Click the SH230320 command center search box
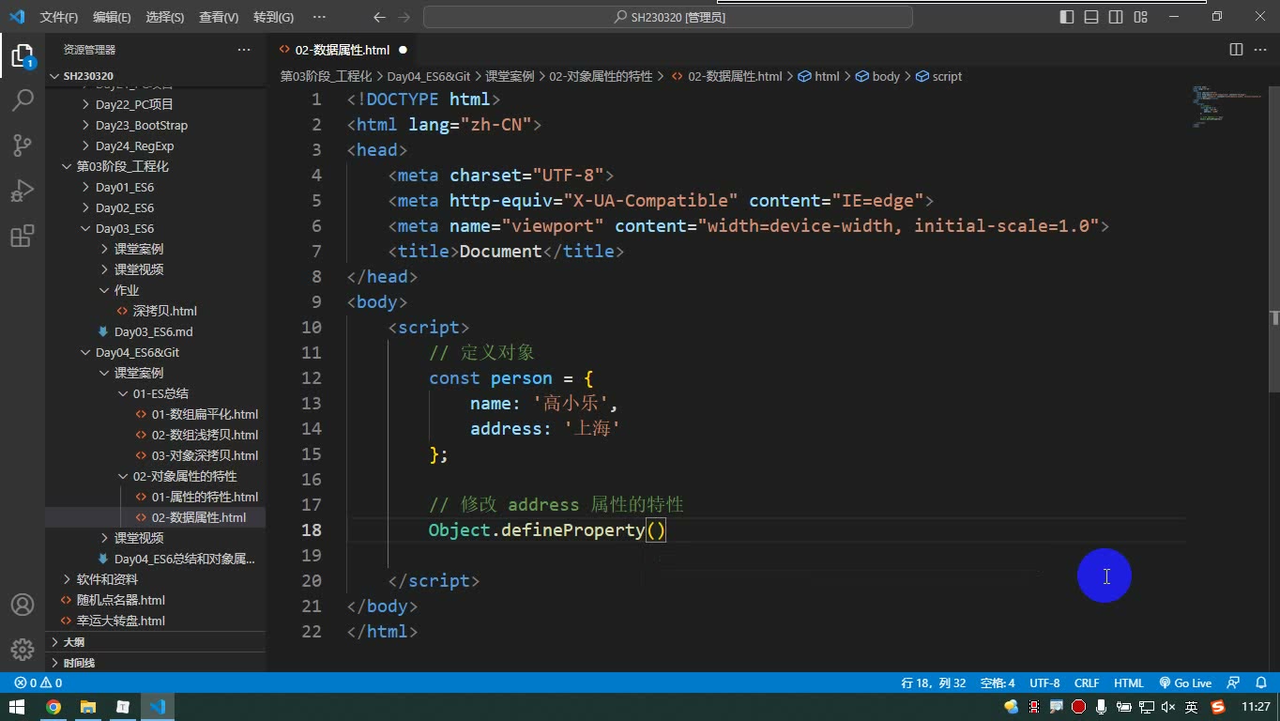Screen dimensions: 1280x721 tap(668, 17)
